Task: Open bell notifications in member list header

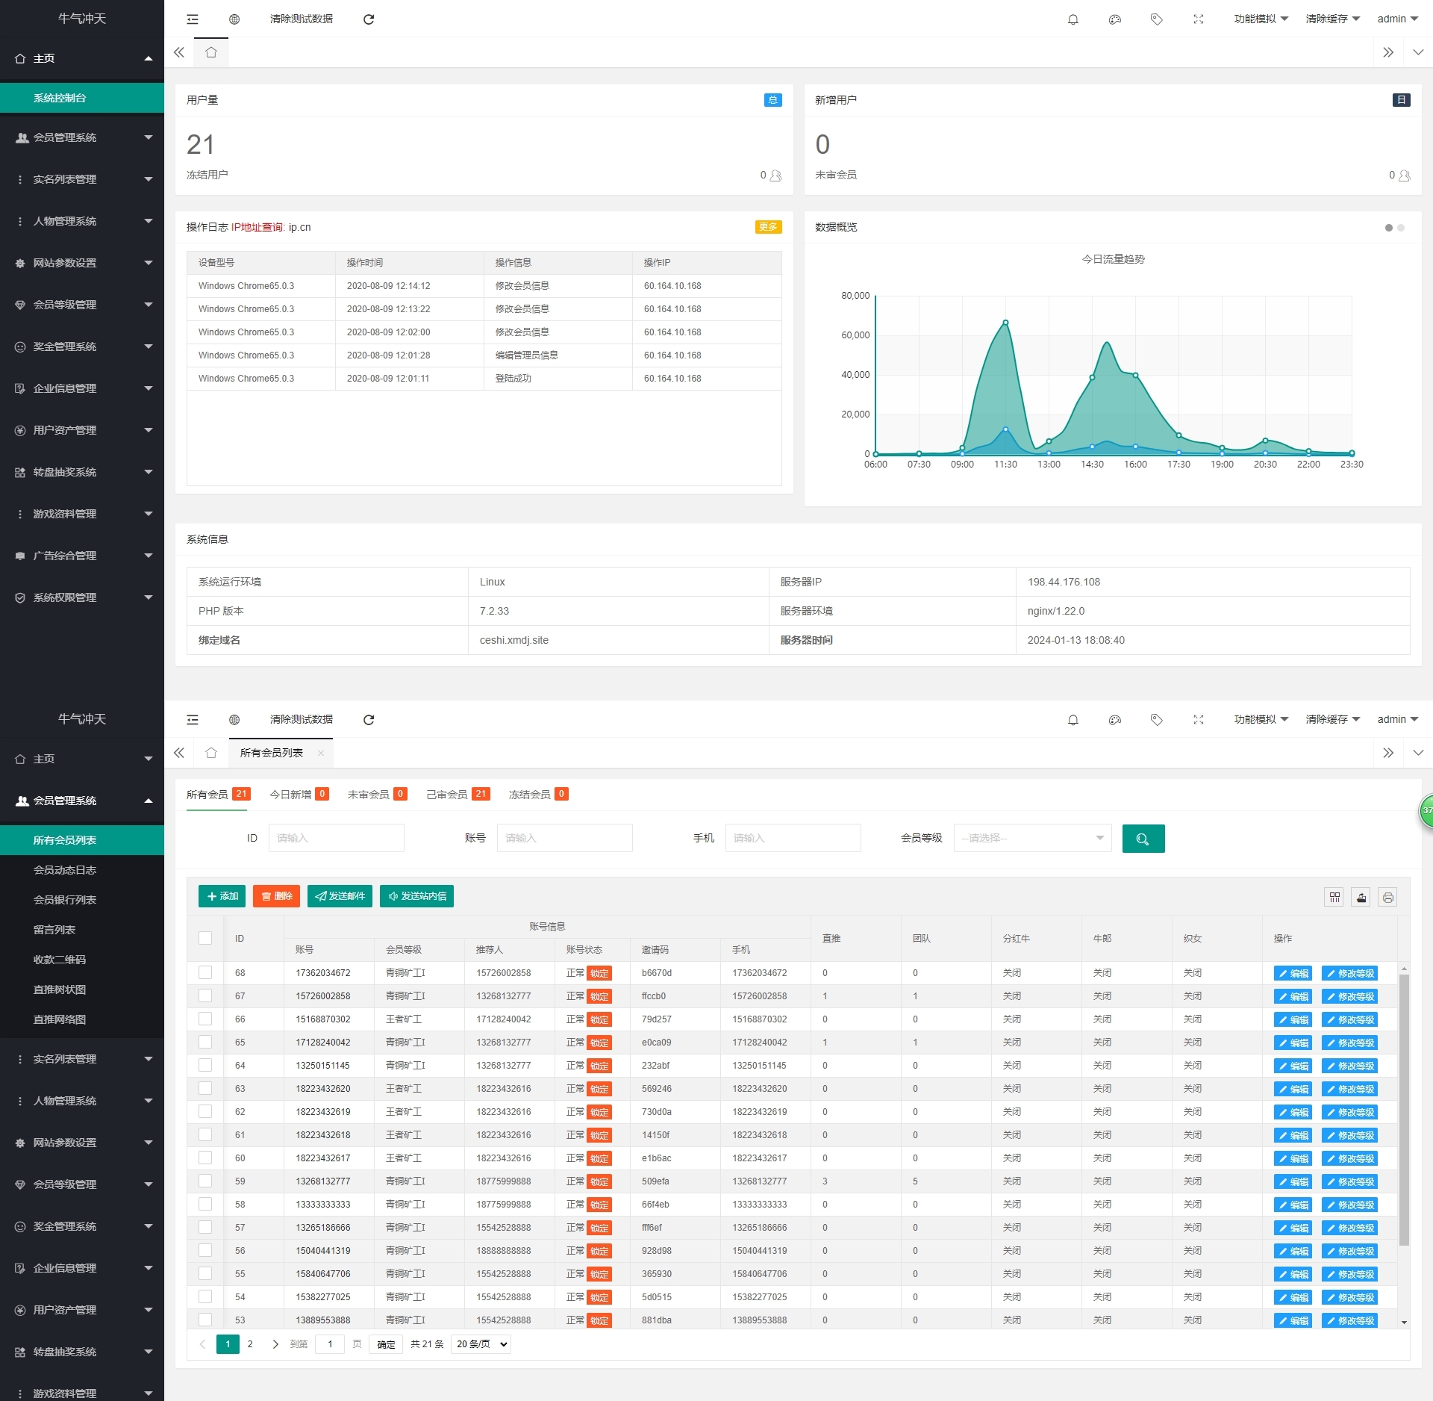Action: pyautogui.click(x=1073, y=719)
